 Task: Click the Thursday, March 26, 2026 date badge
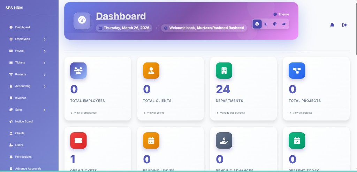(x=124, y=28)
